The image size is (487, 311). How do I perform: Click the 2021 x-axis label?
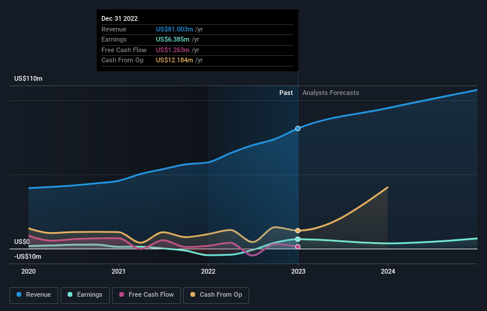point(118,272)
